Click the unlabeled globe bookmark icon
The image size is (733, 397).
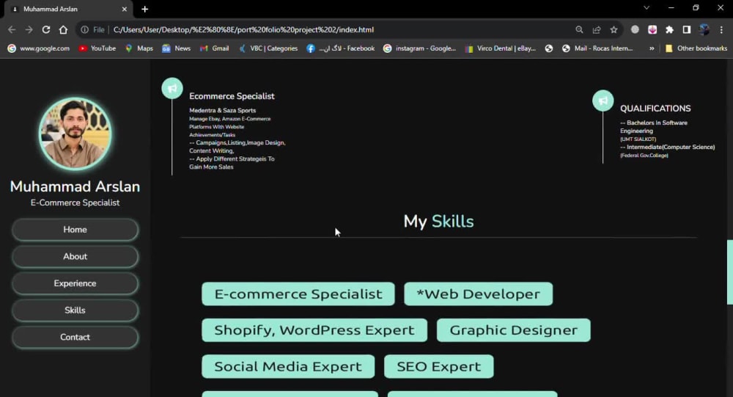(x=549, y=48)
